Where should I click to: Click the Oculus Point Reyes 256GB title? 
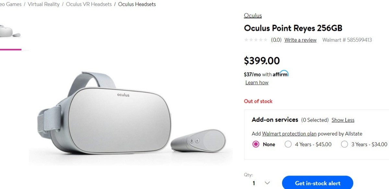point(293,28)
